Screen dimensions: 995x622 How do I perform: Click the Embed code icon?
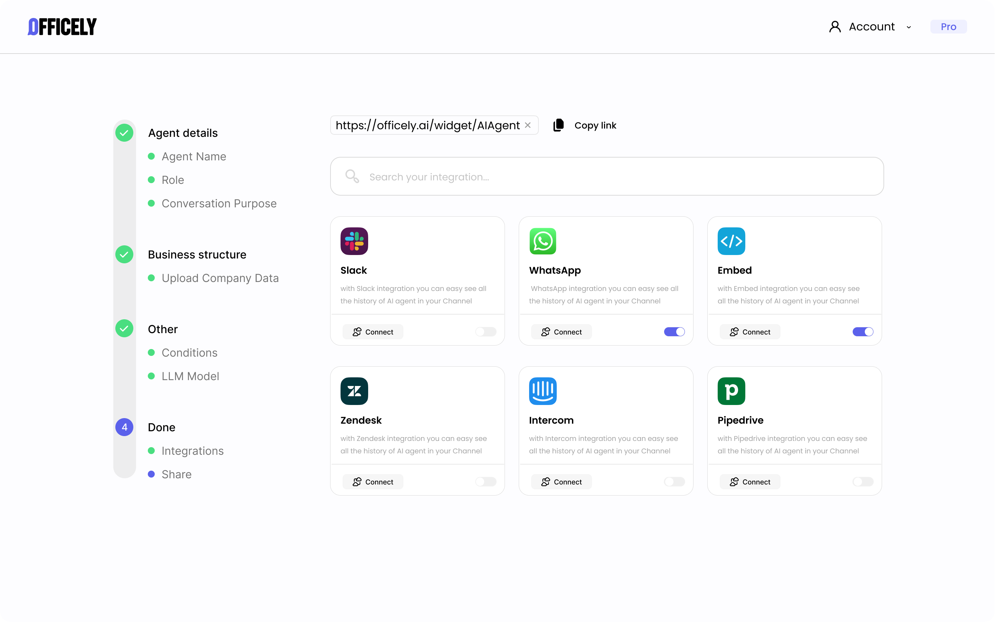pos(731,241)
